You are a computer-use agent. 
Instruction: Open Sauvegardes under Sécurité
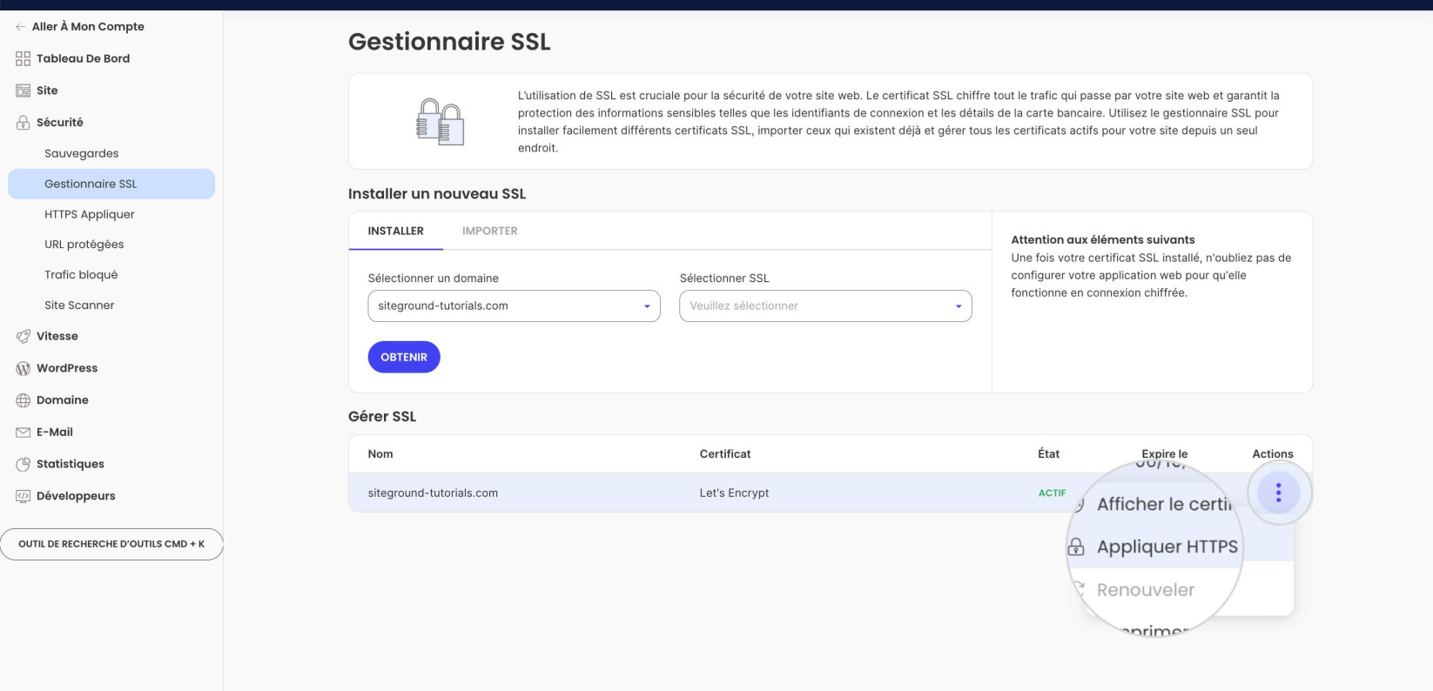(x=82, y=153)
